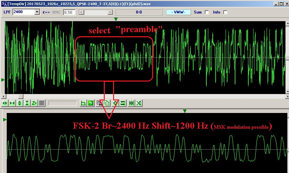Click the green left-side marker of upper waveform
The height and width of the screenshot is (173, 289).
[x=3, y=80]
